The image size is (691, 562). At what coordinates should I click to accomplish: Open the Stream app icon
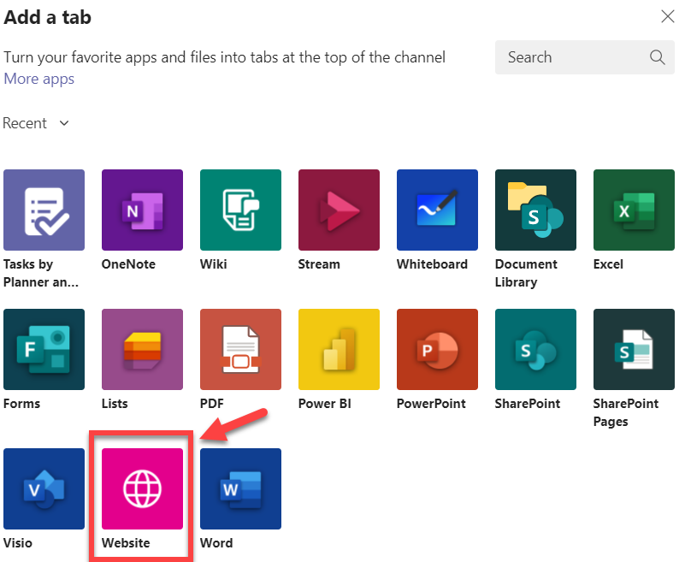click(339, 210)
